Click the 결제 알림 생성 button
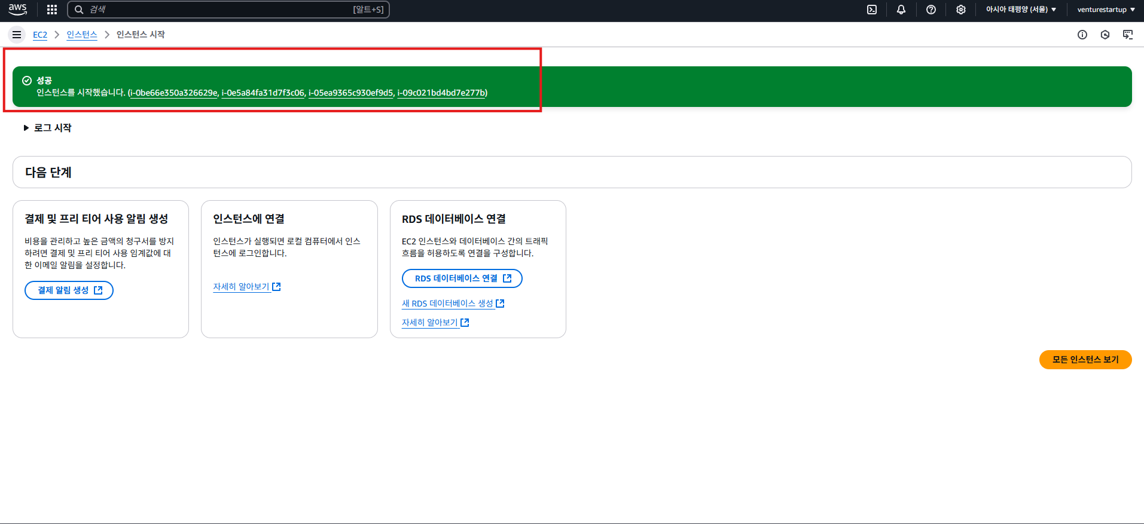The width and height of the screenshot is (1144, 524). pyautogui.click(x=69, y=290)
